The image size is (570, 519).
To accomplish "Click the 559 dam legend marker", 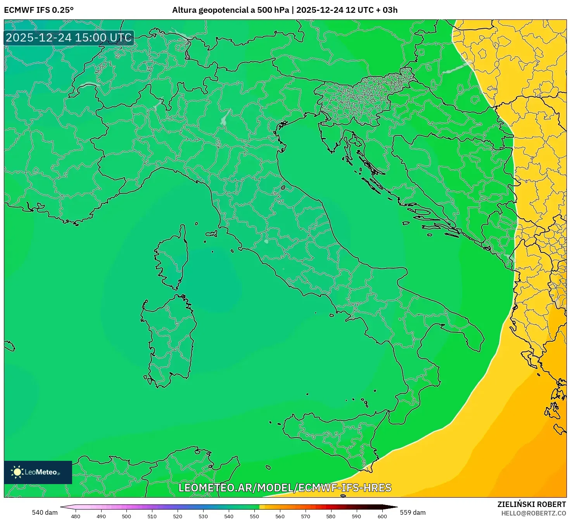I will [412, 512].
